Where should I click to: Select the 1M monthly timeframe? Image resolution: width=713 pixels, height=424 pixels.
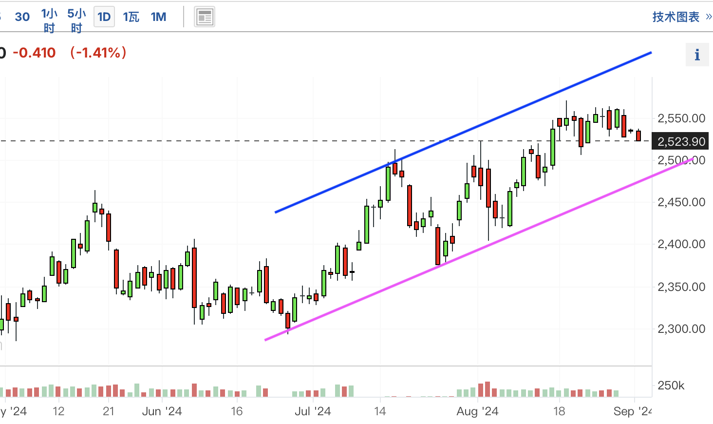(x=159, y=17)
